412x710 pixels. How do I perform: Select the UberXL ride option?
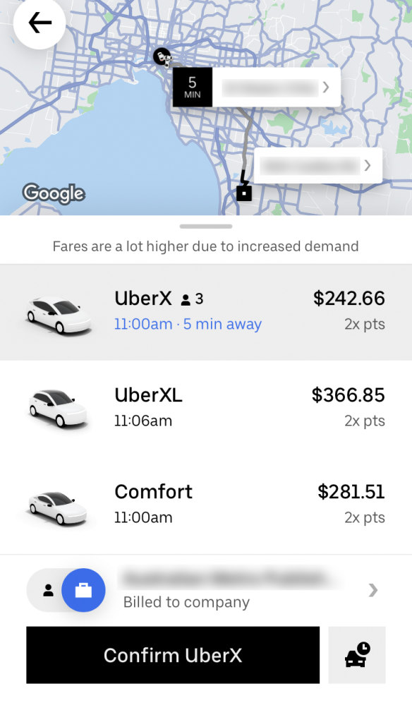click(206, 407)
